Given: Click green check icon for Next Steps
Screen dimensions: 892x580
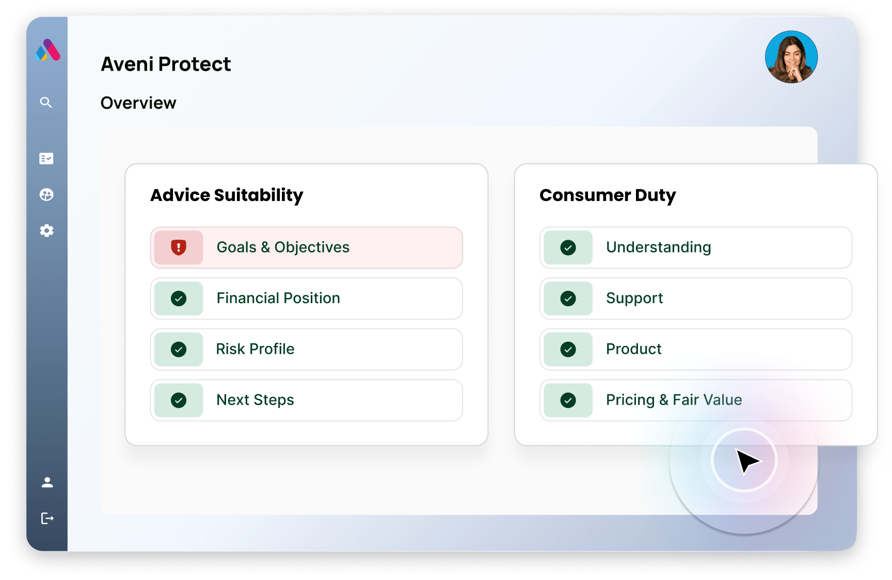Looking at the screenshot, I should pyautogui.click(x=179, y=401).
